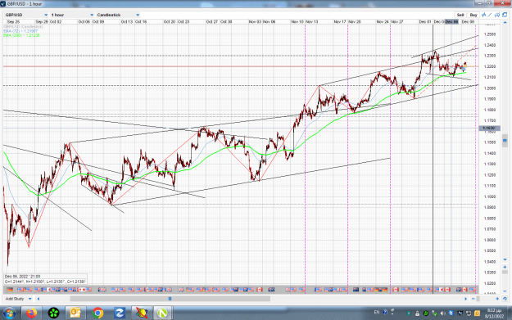Click the detach chart window icon

point(505,15)
